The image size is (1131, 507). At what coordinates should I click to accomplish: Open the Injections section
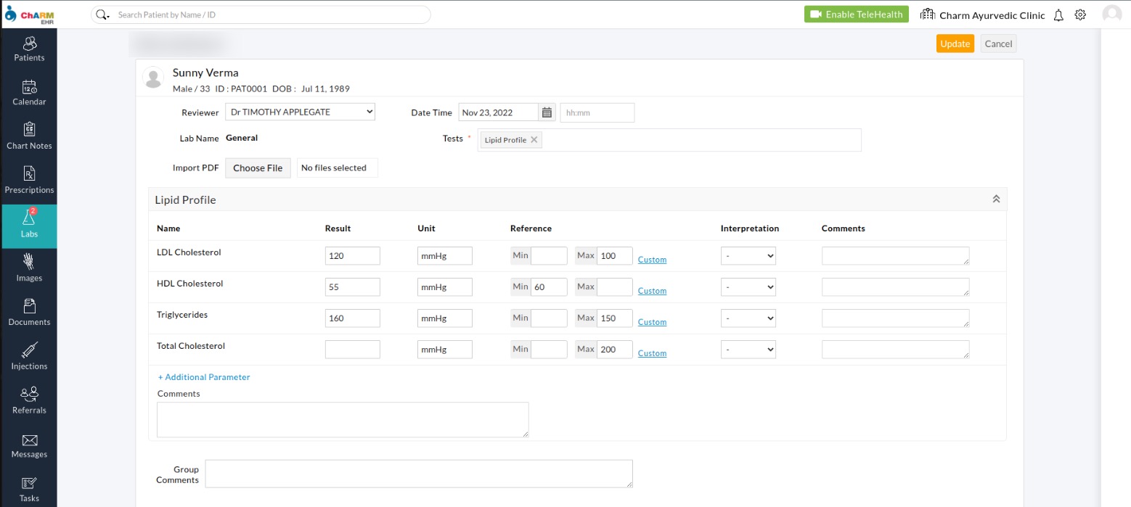29,358
